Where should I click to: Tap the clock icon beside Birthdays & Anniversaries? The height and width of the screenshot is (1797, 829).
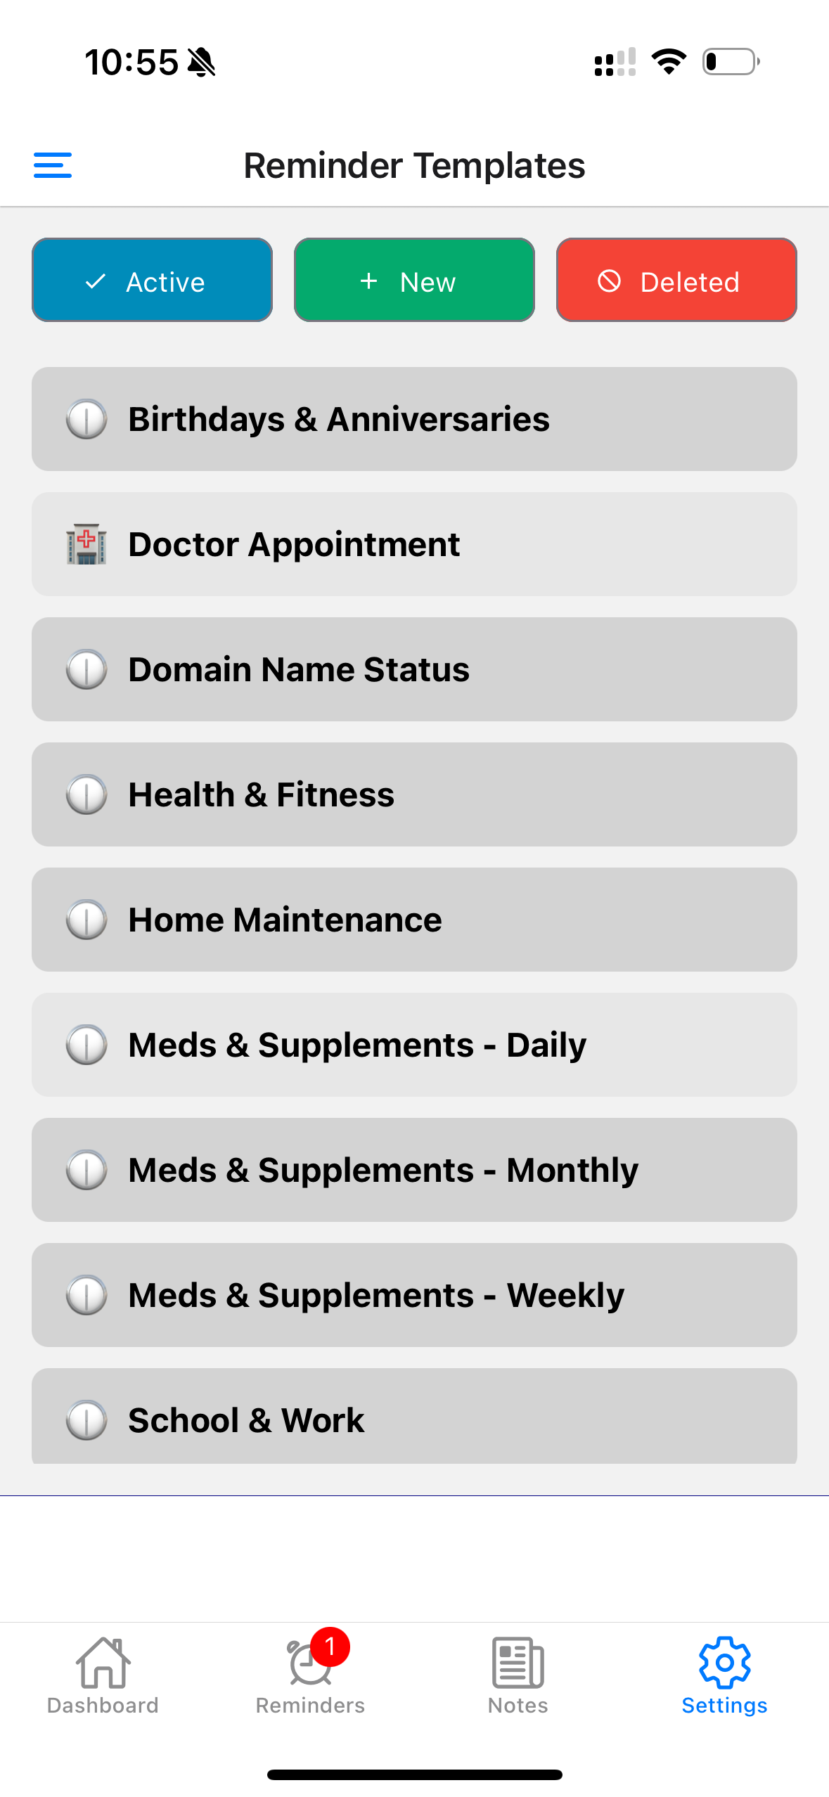click(86, 420)
